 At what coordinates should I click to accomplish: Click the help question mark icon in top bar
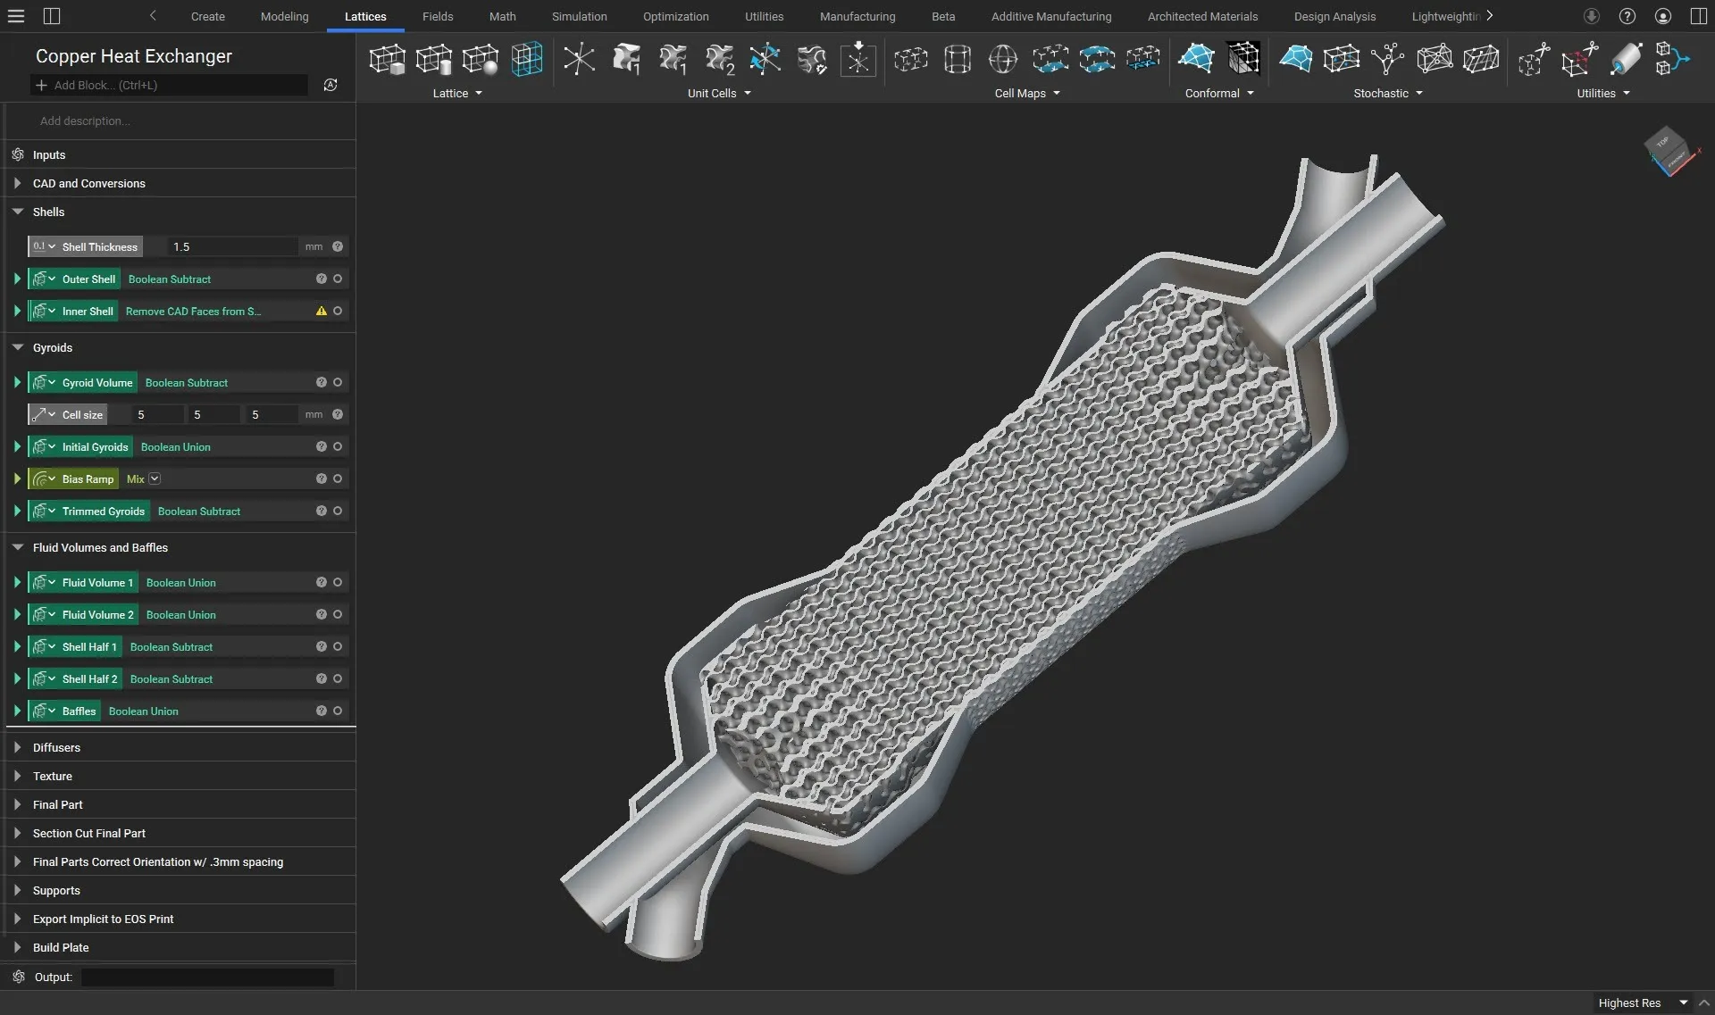pyautogui.click(x=1627, y=16)
